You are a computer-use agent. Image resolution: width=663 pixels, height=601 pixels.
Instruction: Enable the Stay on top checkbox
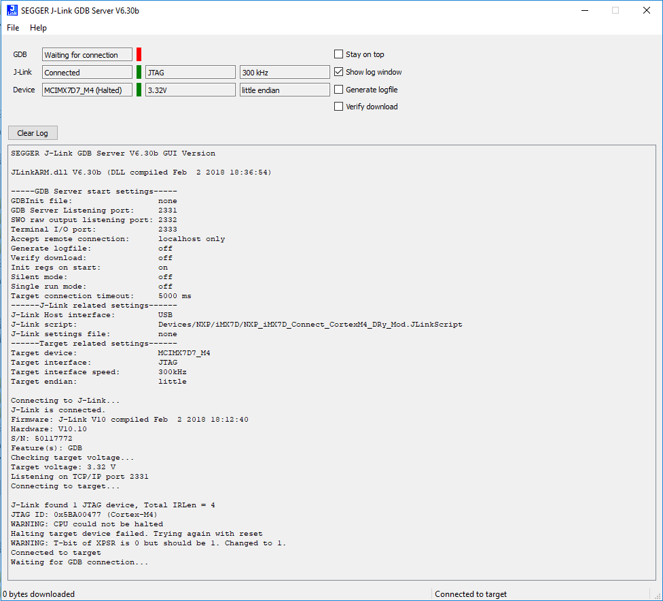(338, 54)
